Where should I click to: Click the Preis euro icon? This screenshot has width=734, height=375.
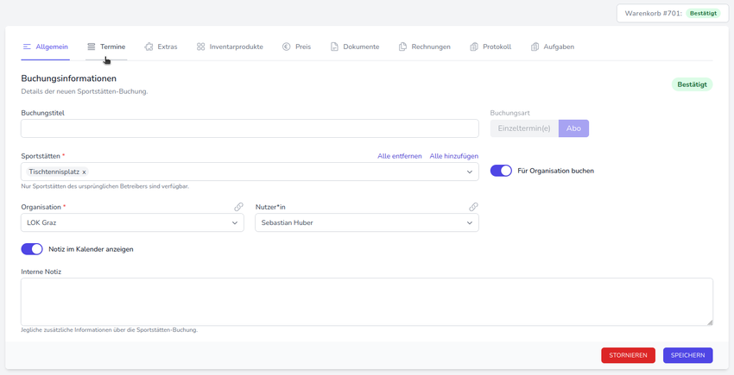pyautogui.click(x=287, y=47)
